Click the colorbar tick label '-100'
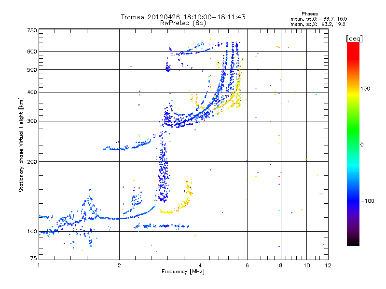386x289 pixels. tap(368, 201)
